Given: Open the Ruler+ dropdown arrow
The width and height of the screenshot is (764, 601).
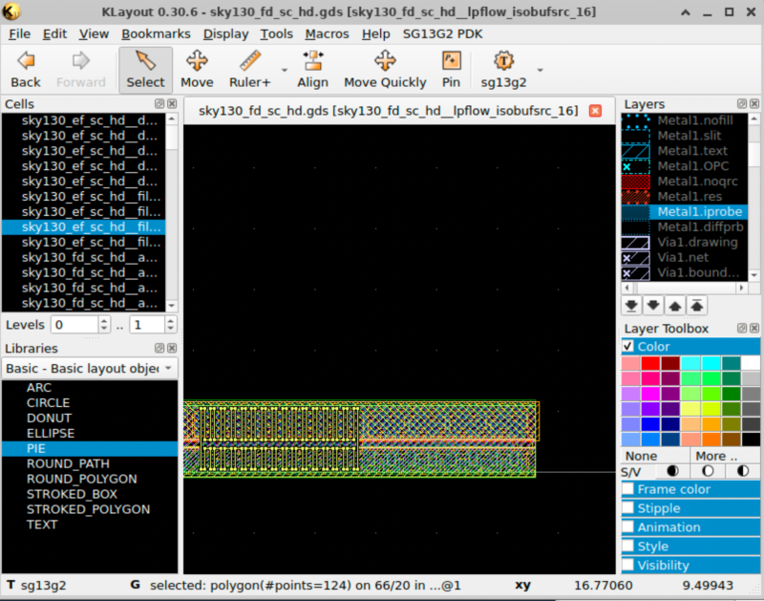Looking at the screenshot, I should click(x=285, y=70).
